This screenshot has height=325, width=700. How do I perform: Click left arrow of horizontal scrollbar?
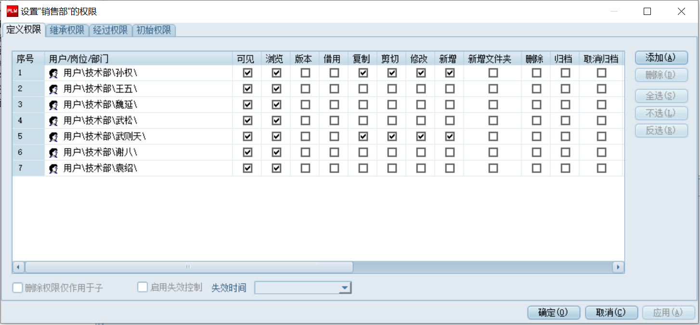click(x=19, y=267)
